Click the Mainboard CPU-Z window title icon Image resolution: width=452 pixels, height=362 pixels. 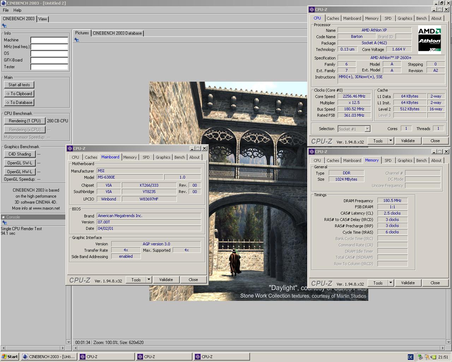pos(70,148)
